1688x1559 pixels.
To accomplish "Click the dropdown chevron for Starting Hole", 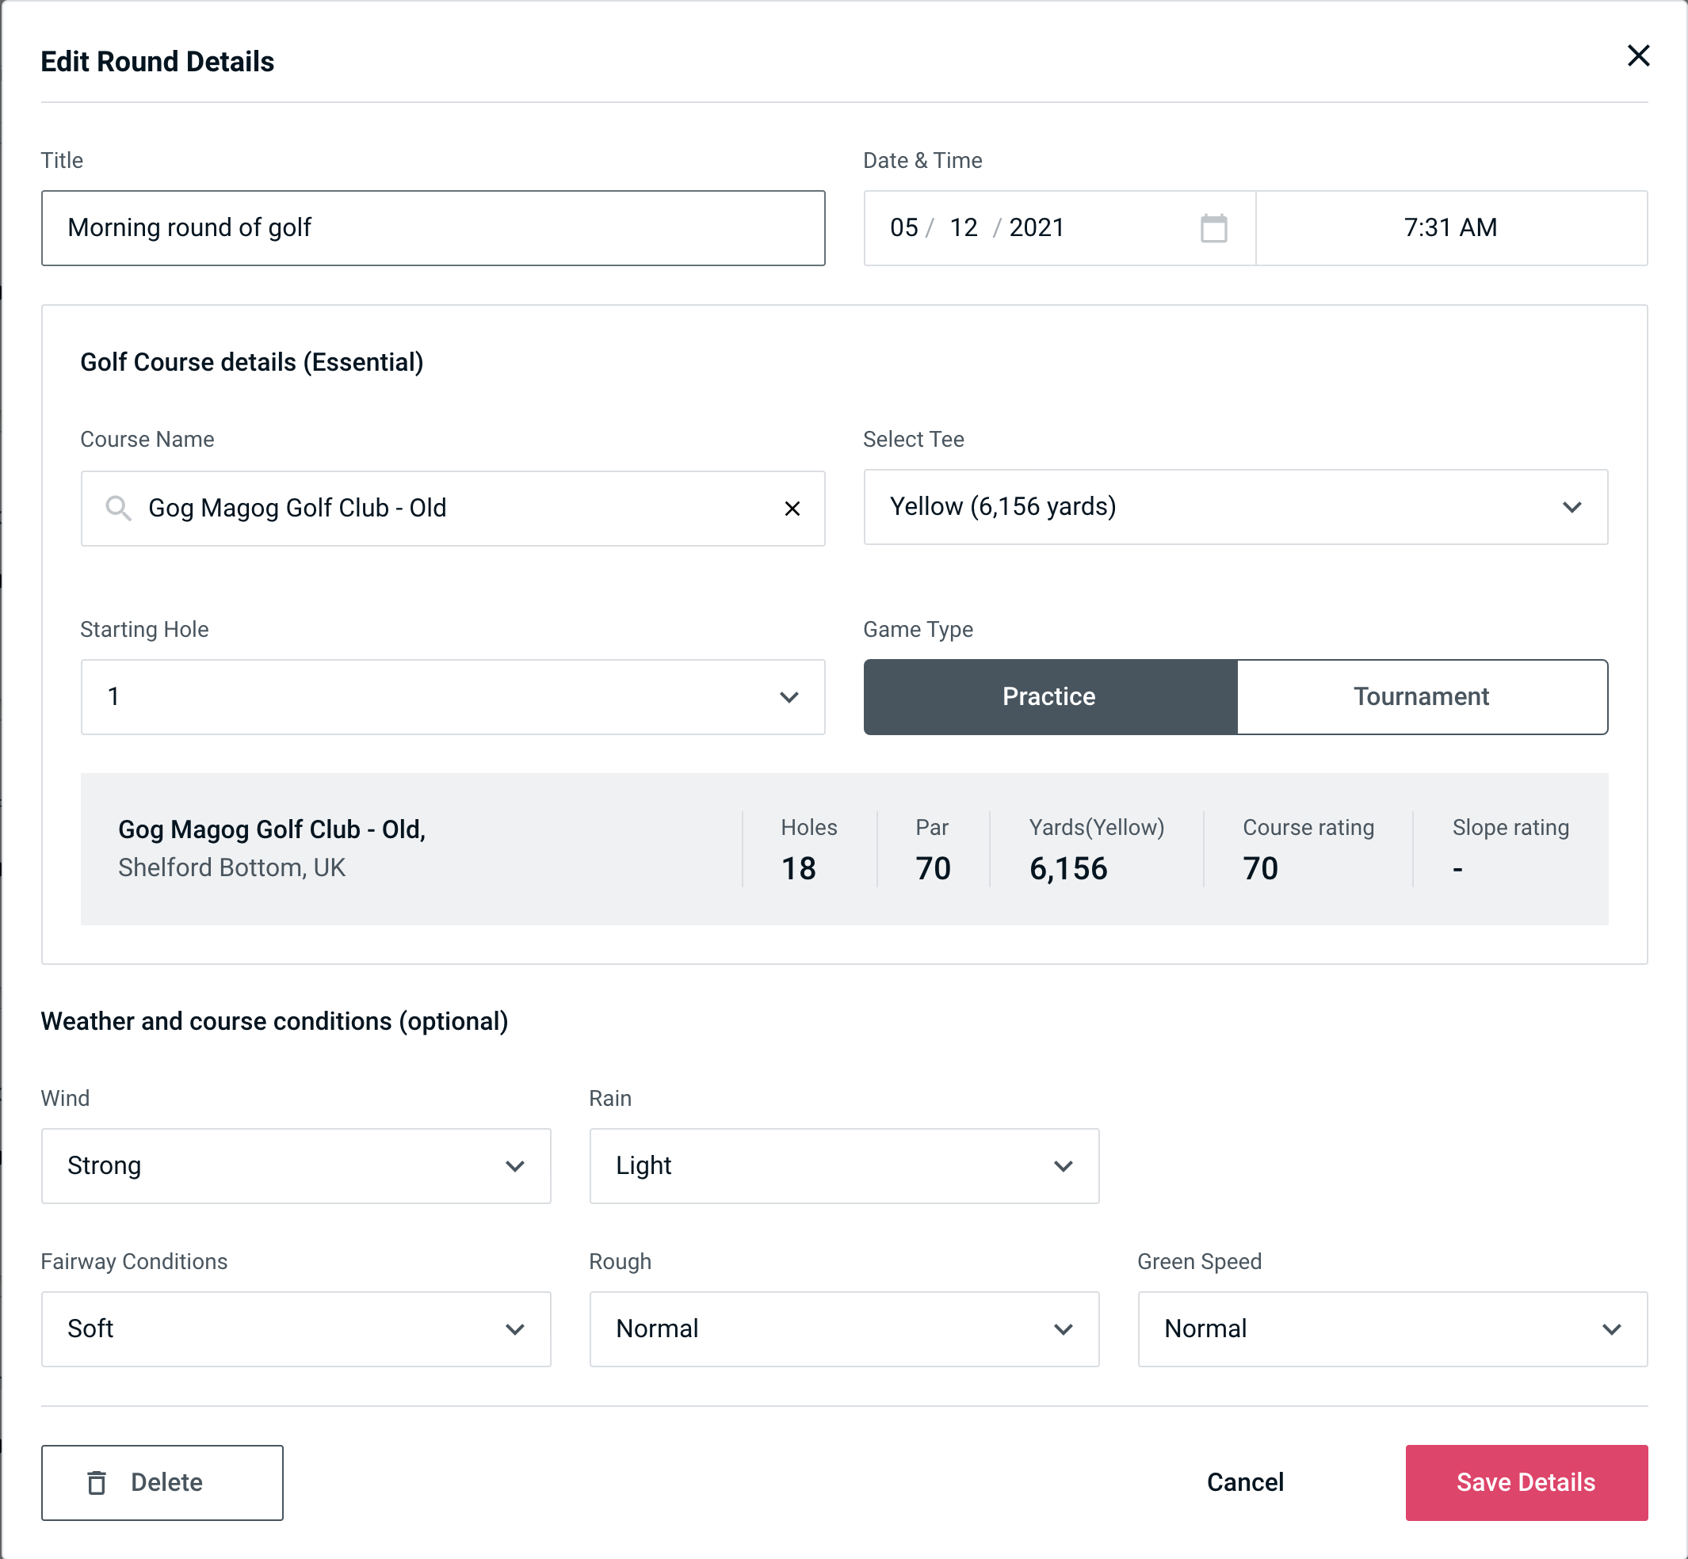I will (x=788, y=698).
